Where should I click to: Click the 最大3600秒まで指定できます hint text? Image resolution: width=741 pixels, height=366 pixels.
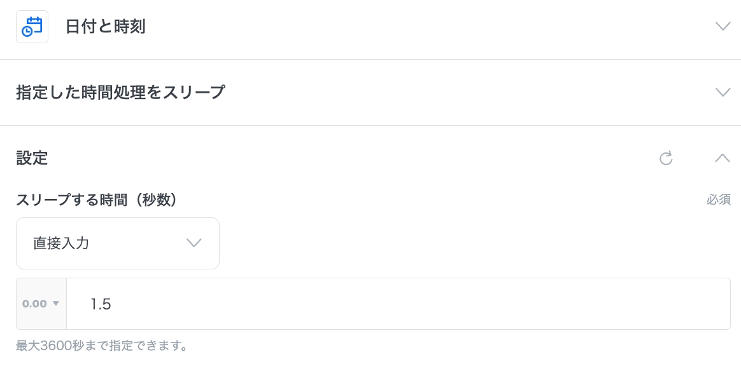(101, 346)
